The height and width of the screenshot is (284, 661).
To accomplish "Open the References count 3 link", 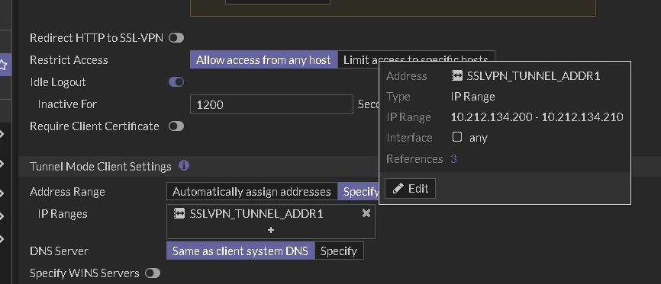I will 453,159.
